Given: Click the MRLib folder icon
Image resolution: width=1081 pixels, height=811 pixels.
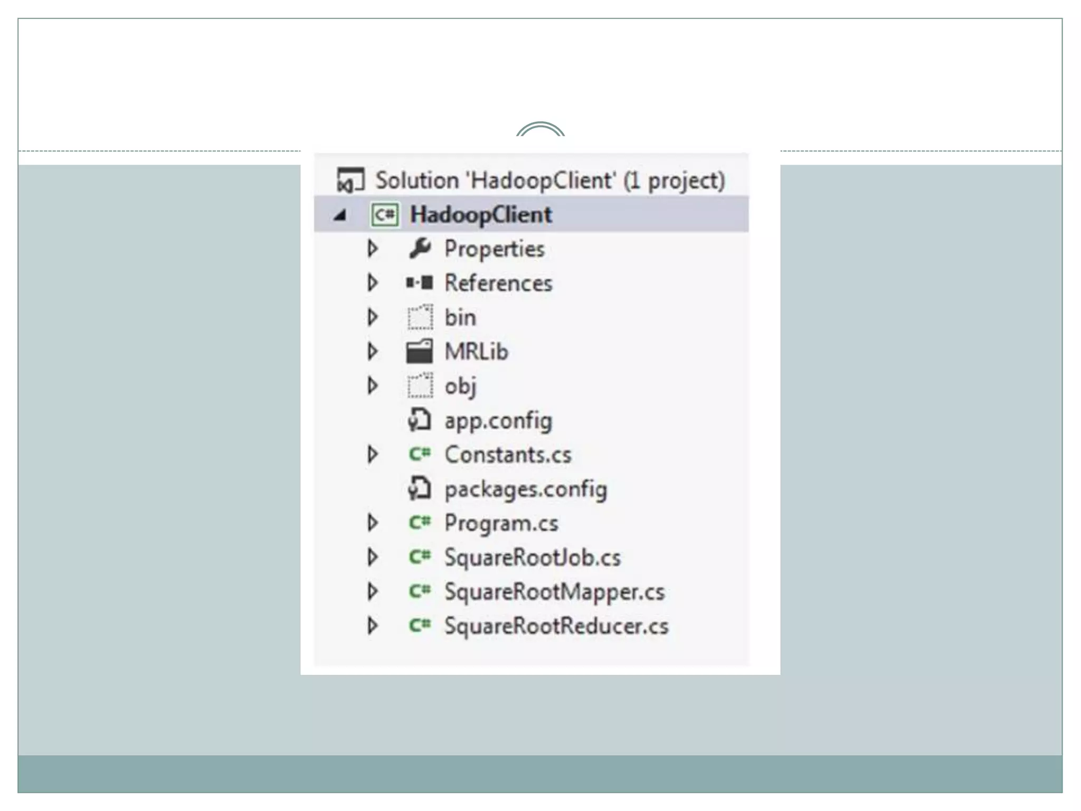Looking at the screenshot, I should click(x=420, y=352).
